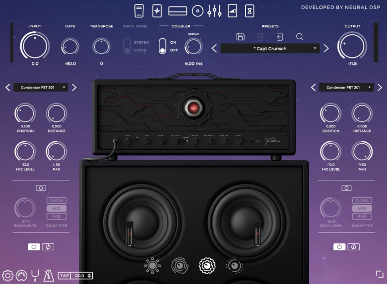Import a preset file icon
The width and height of the screenshot is (387, 284).
pyautogui.click(x=280, y=37)
